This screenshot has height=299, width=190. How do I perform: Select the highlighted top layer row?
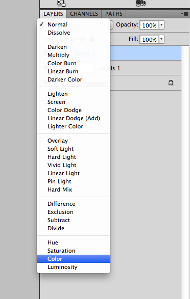146,53
